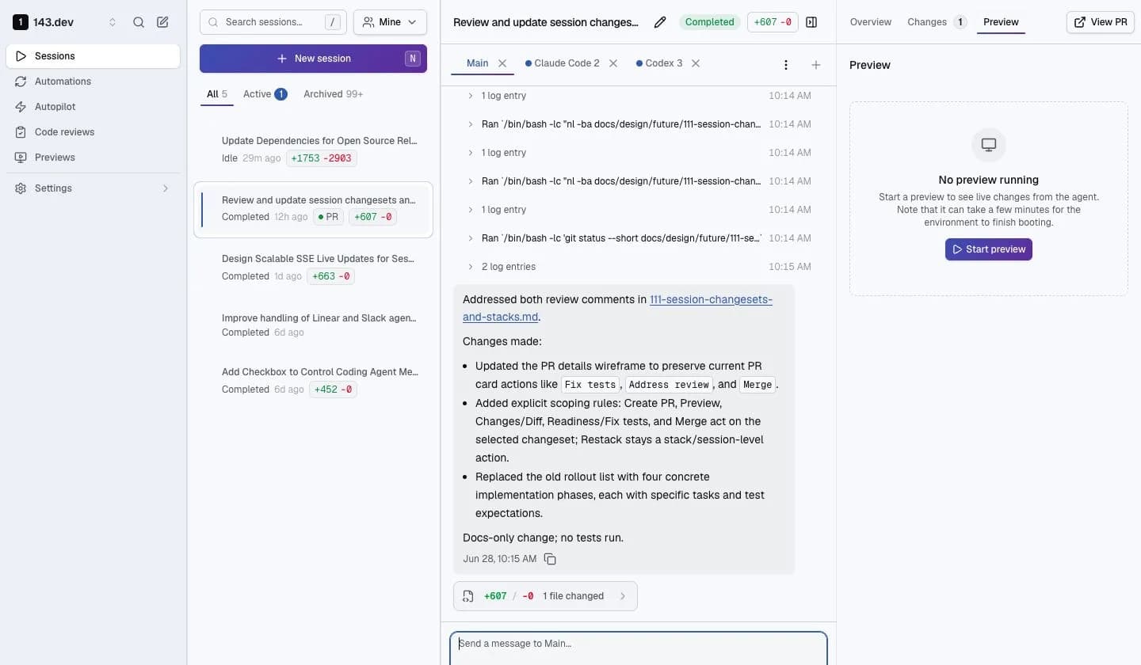Image resolution: width=1141 pixels, height=665 pixels.
Task: Click the Autopilot lightning icon
Action: [x=21, y=107]
